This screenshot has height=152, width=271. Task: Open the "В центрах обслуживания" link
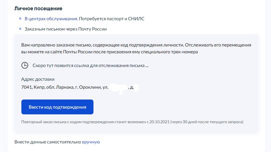51,19
